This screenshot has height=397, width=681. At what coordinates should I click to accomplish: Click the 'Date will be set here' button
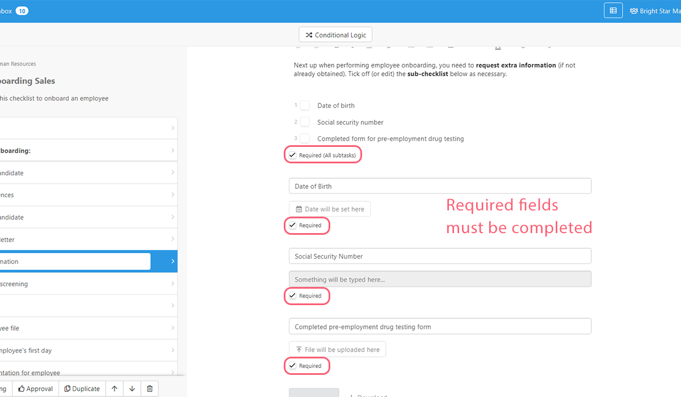(x=330, y=209)
